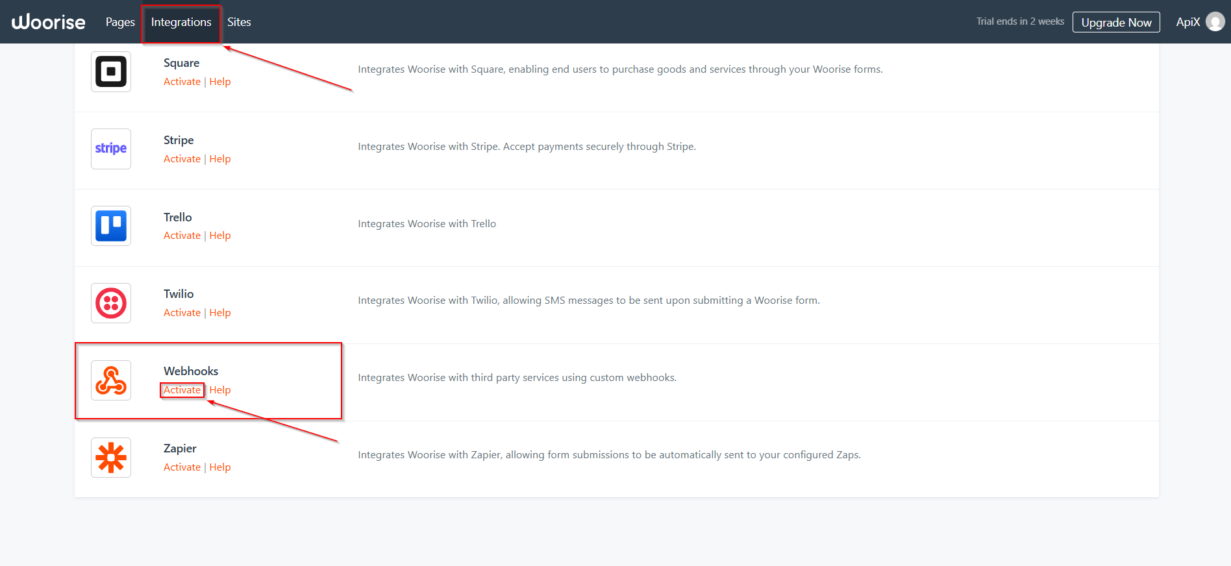This screenshot has height=566, width=1231.
Task: Open Help for Trello
Action: tap(220, 236)
